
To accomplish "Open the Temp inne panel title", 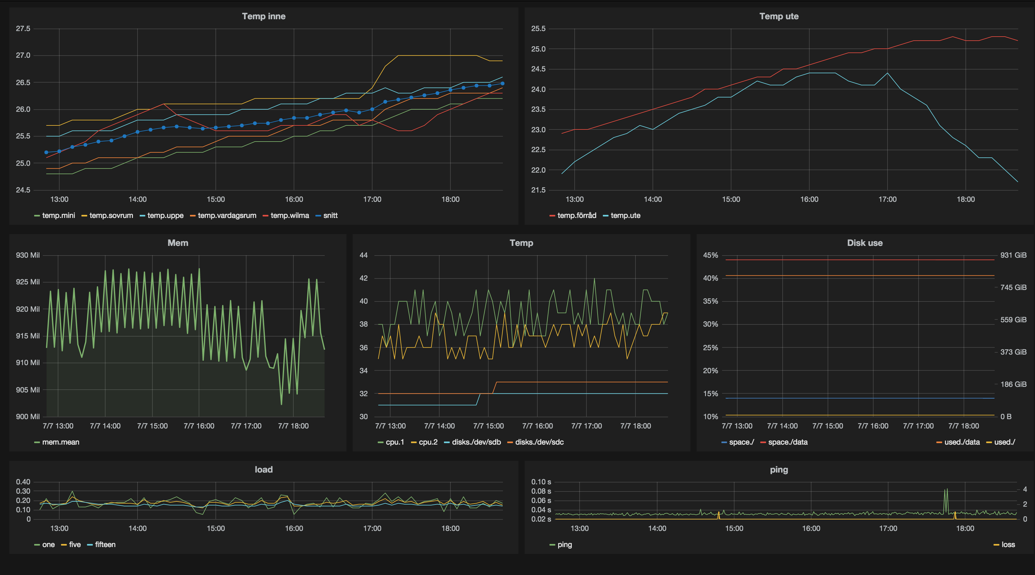I will tap(264, 16).
